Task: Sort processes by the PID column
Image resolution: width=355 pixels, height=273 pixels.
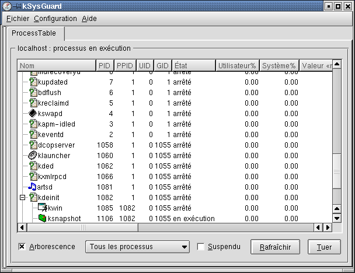Action: tap(104, 66)
